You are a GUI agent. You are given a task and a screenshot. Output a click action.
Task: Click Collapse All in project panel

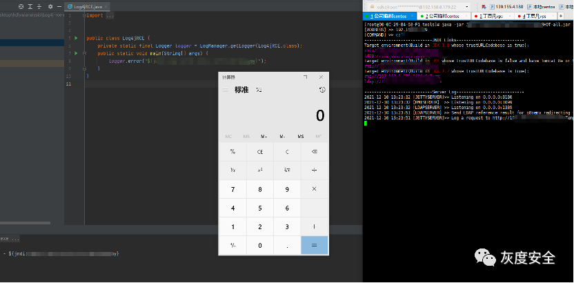[x=39, y=7]
